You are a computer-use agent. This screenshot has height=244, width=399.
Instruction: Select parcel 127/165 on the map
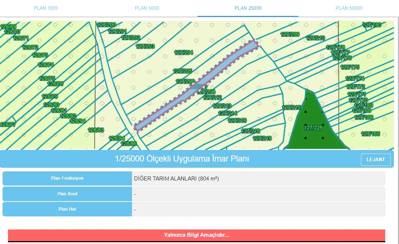(x=370, y=134)
